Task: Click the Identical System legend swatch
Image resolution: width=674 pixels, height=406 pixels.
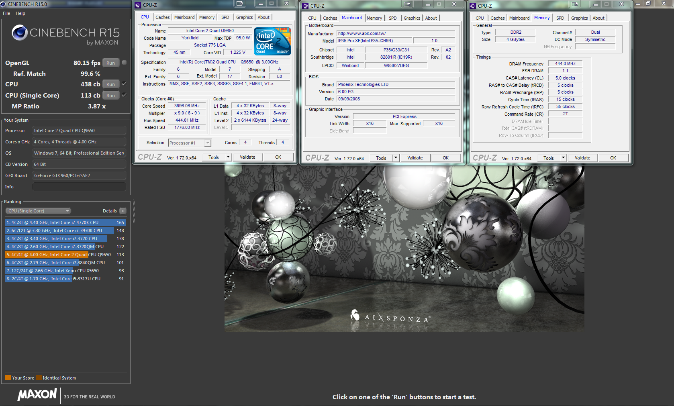Action: pos(39,378)
